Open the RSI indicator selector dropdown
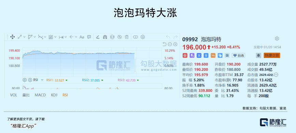This screenshot has width=296, height=133. [x=42, y=80]
